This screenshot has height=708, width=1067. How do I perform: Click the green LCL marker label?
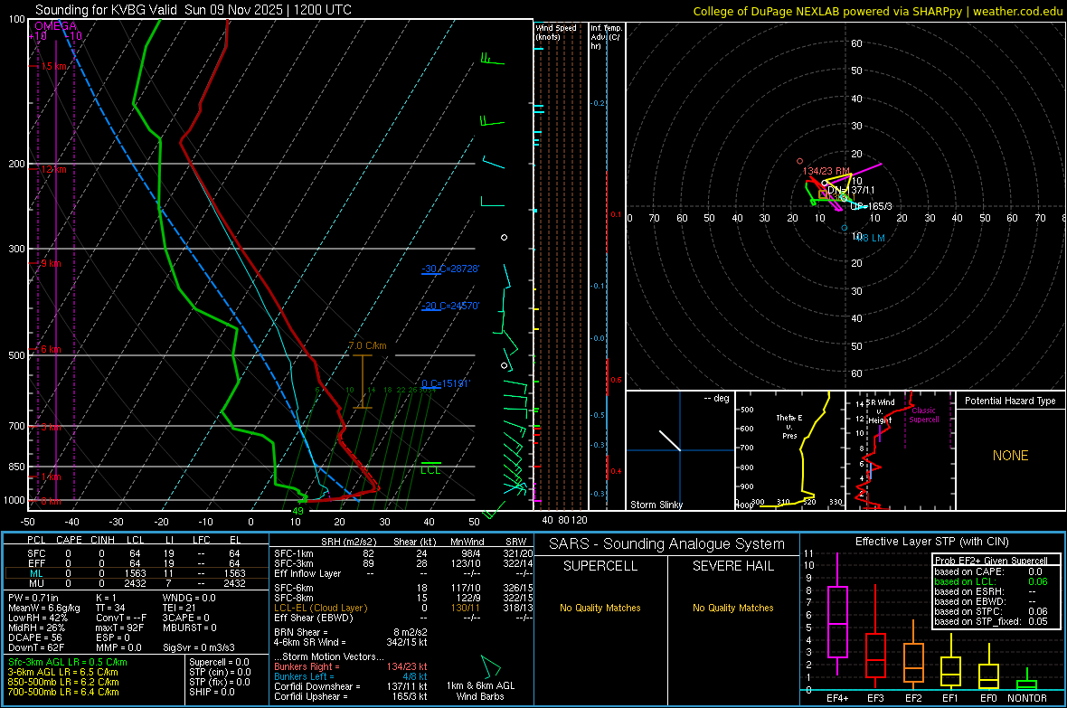click(x=430, y=470)
